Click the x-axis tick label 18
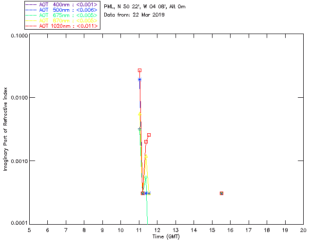Viewport: 312px width, 249px height. (267, 230)
